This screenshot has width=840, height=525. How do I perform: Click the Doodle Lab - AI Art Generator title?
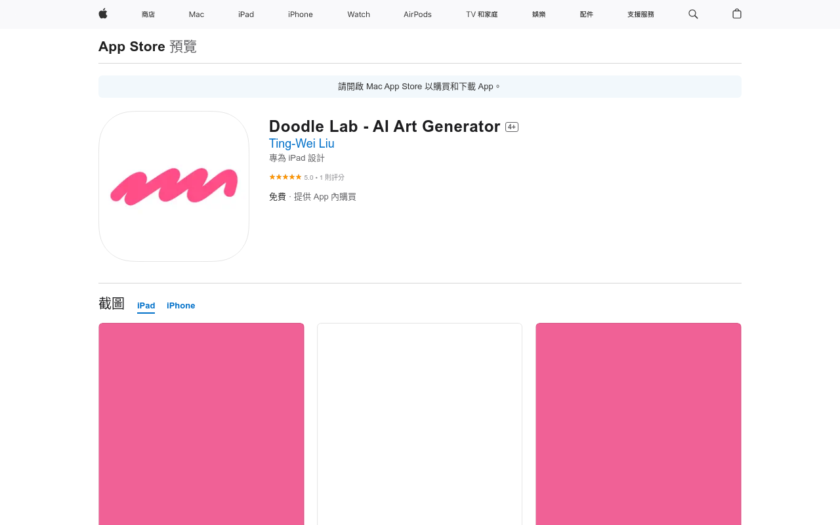[385, 127]
